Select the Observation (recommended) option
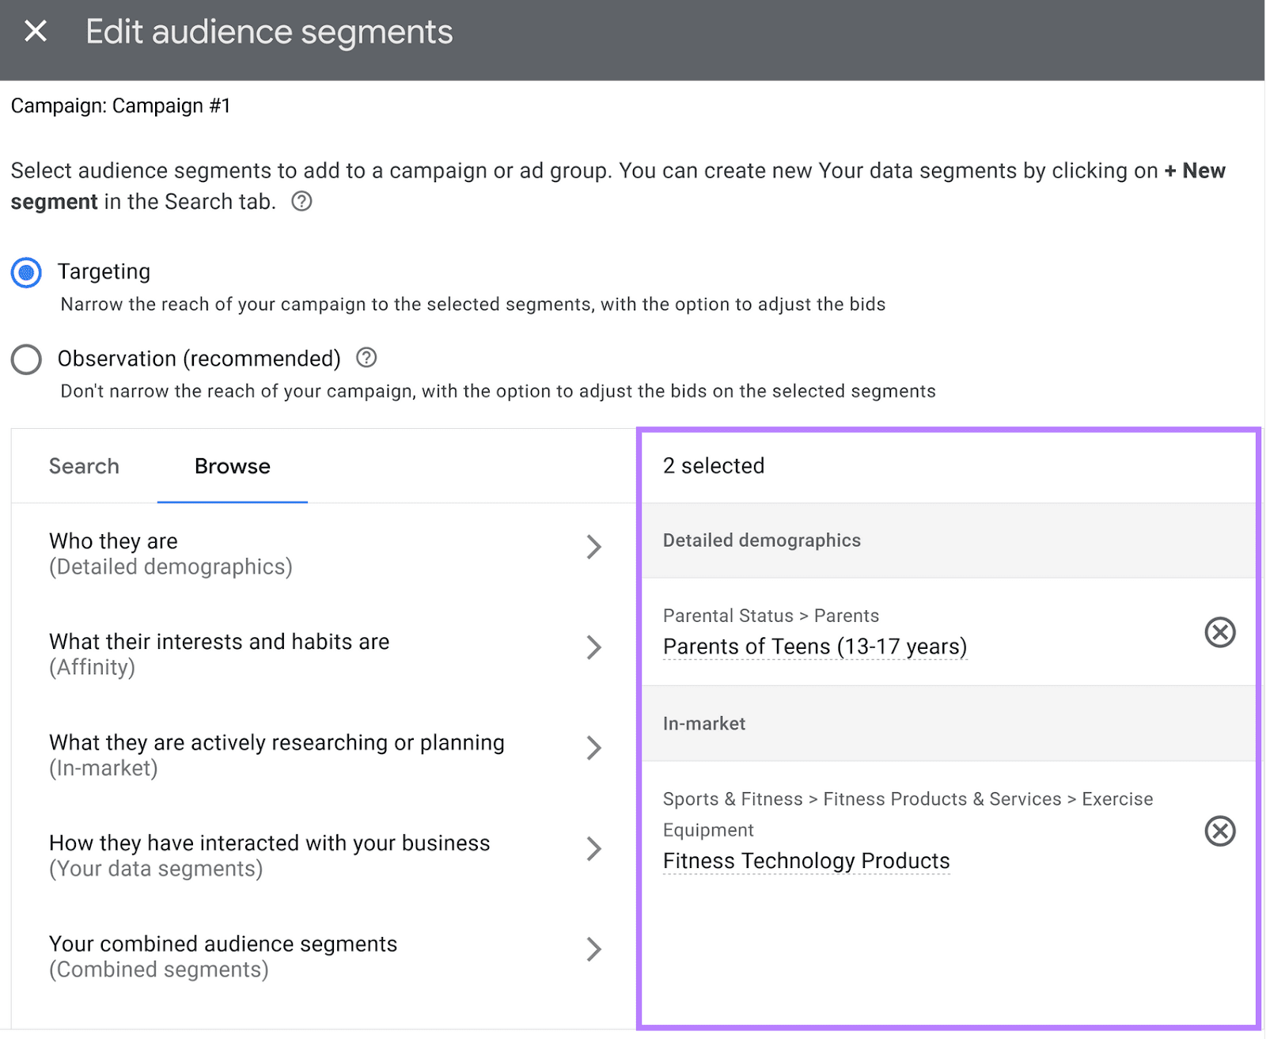Image resolution: width=1266 pixels, height=1039 pixels. click(26, 358)
